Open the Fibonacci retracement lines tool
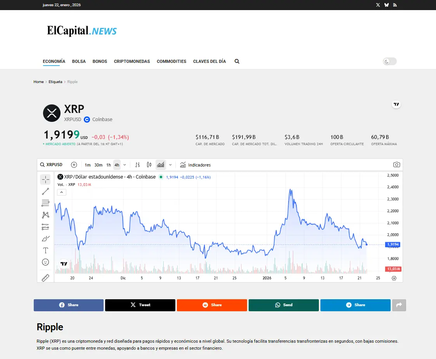 click(45, 203)
